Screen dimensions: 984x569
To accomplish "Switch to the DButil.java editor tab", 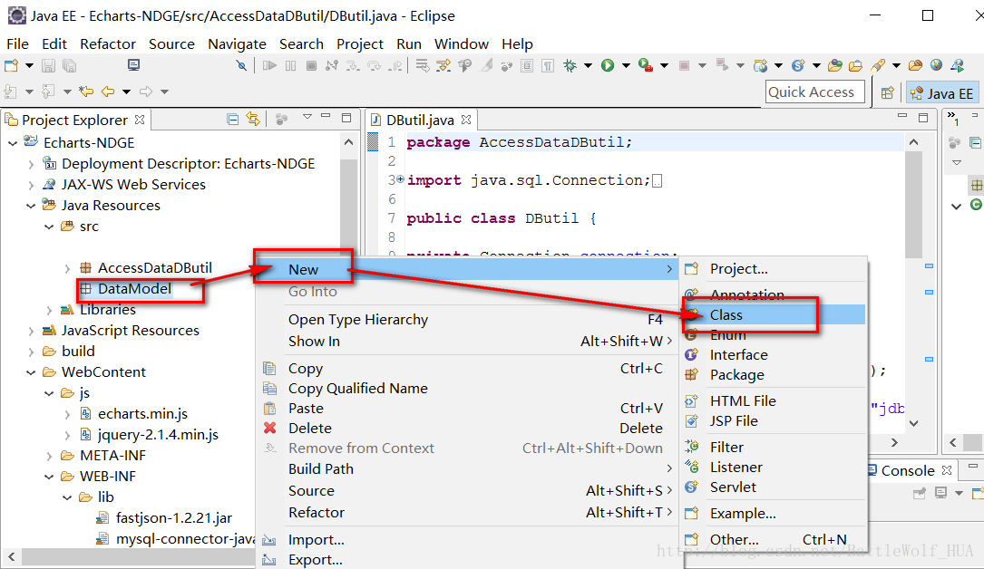I will 420,120.
